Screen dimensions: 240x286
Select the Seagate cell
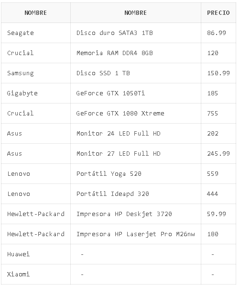point(36,33)
